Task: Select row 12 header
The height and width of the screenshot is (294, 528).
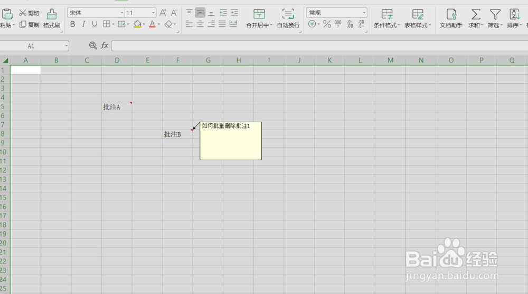Action: tap(5, 170)
